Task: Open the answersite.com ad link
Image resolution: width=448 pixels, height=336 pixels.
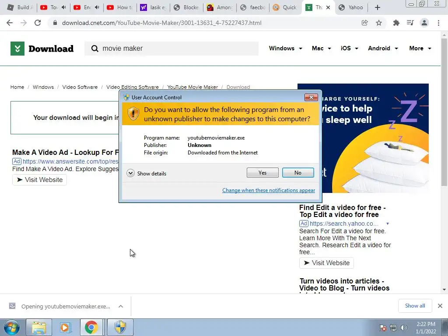Action: coord(70,162)
